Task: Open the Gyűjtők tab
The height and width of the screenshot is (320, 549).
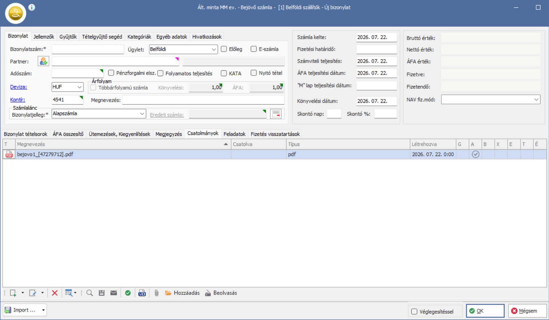Action: coord(68,37)
